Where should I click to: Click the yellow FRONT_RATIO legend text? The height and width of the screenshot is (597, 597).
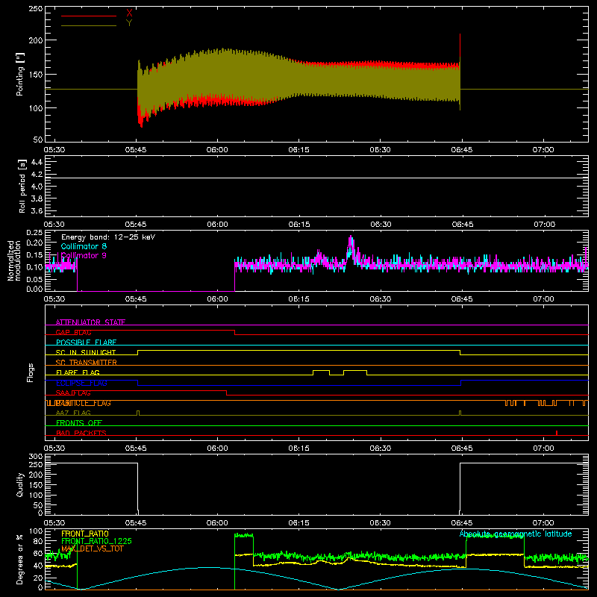[85, 534]
